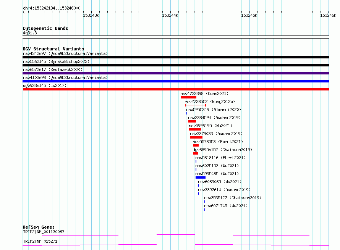This screenshot has height=250, width=340.
Task: Click nsv4103698 gnomADStructuralVariants label
Action: click(65, 77)
